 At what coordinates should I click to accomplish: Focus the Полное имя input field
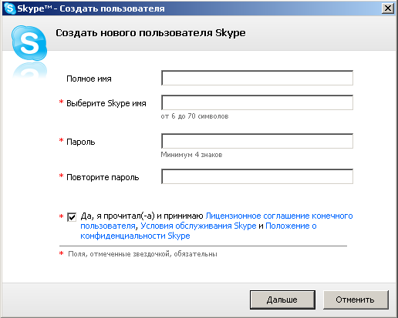[257, 78]
